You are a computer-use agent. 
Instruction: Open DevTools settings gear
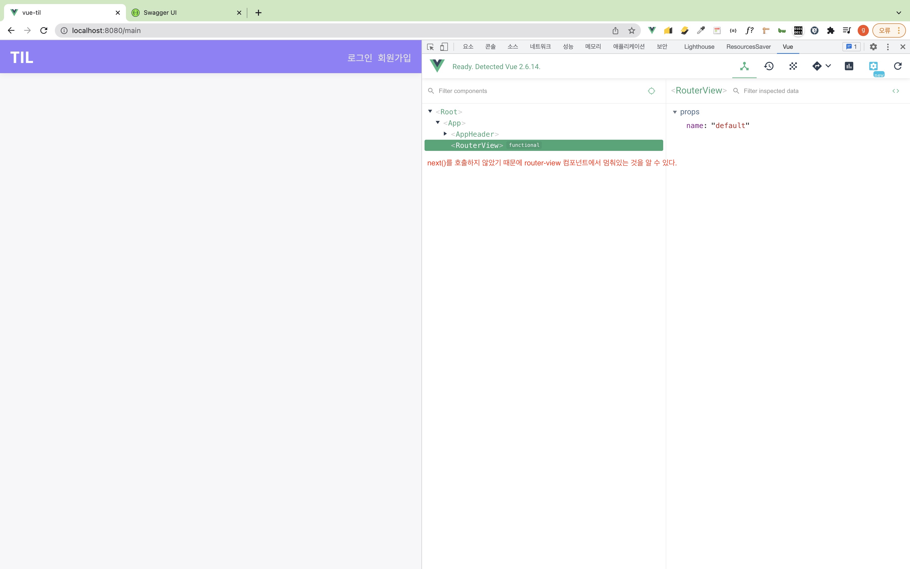pos(873,47)
